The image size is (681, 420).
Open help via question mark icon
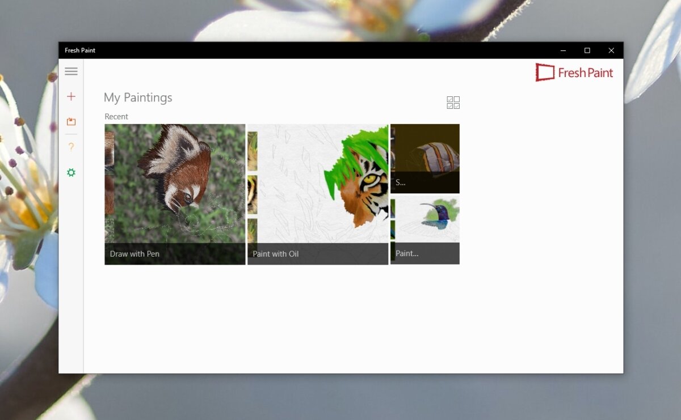71,147
